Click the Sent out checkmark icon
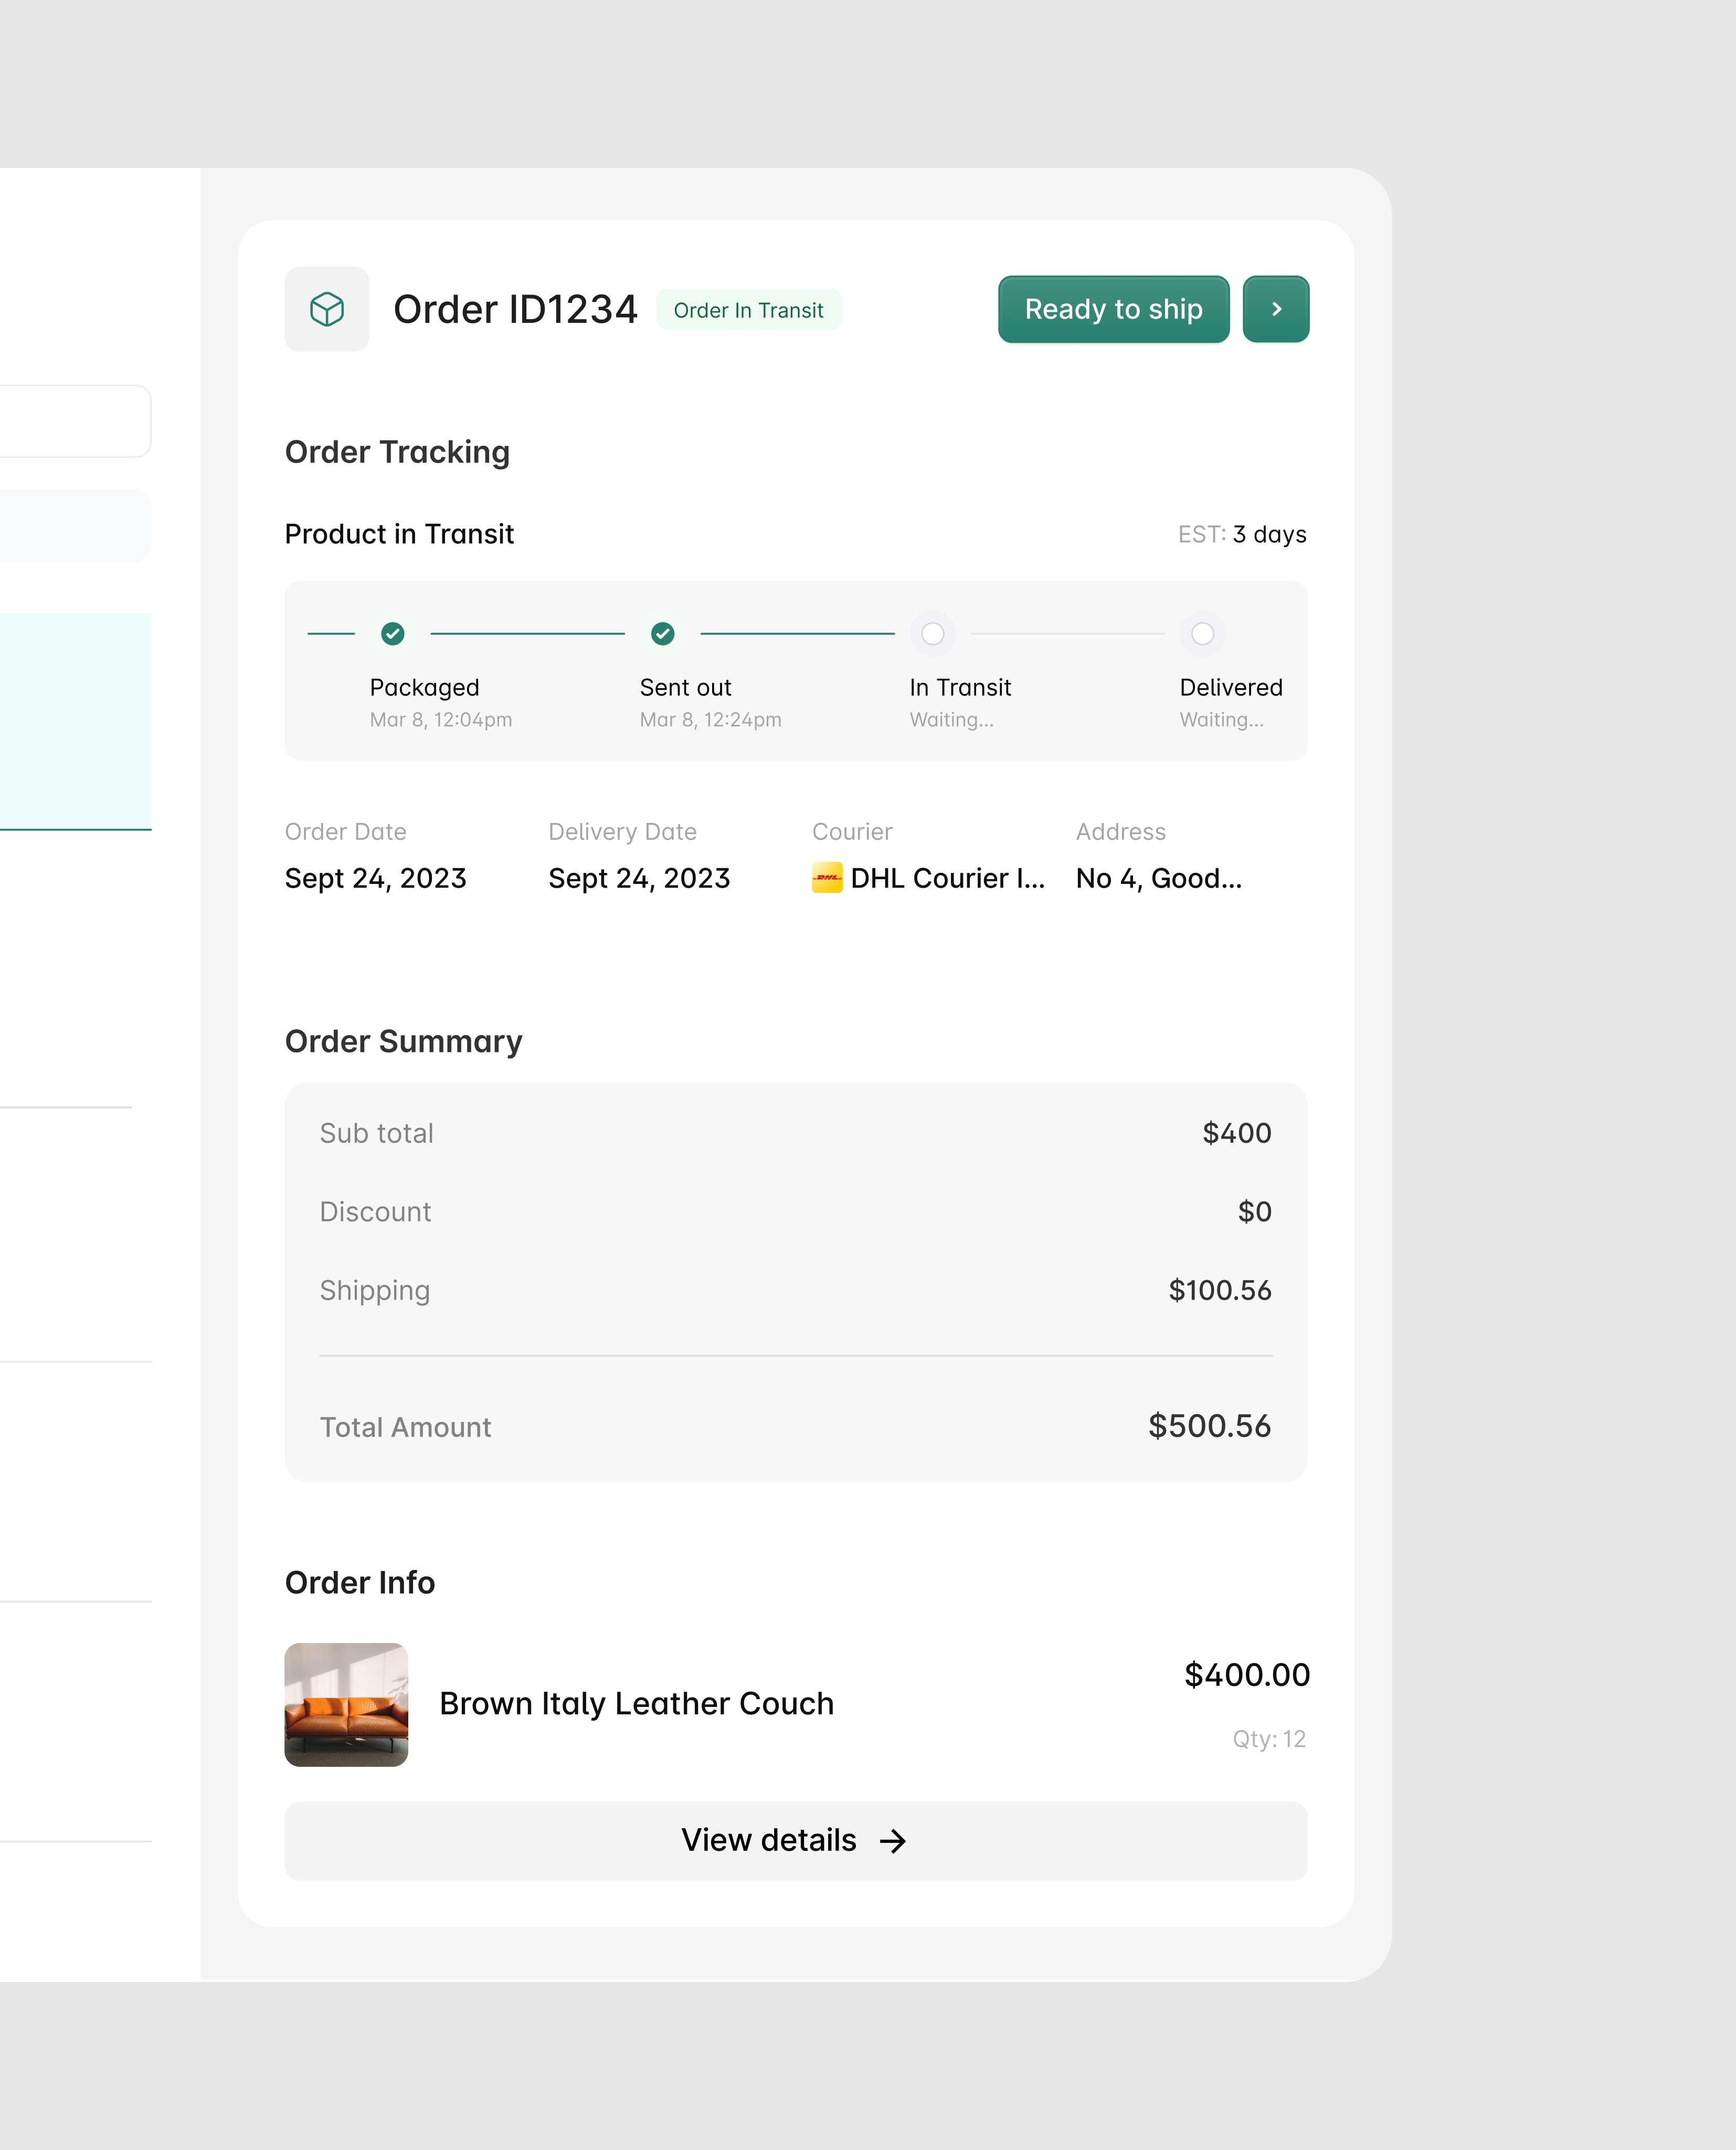The image size is (1736, 2150). [662, 634]
